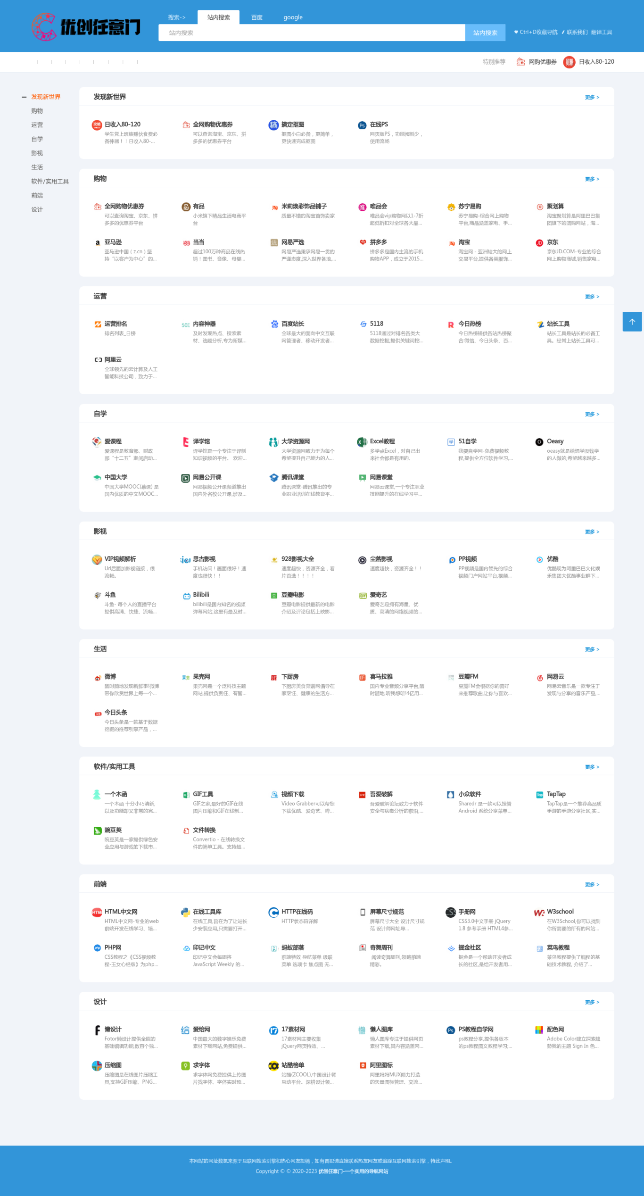Viewport: 644px width, 1196px height.
Task: Open the VIP视频解析 icon
Action: [97, 560]
